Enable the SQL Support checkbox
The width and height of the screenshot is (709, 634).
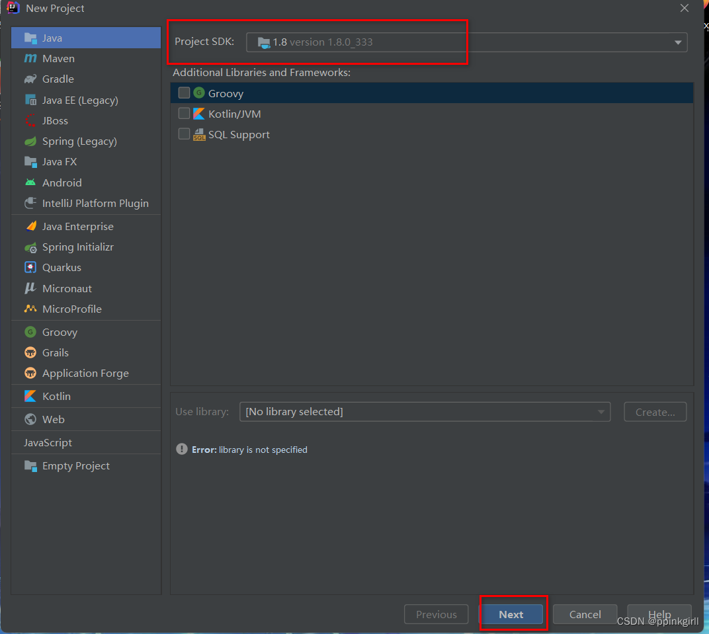(x=184, y=134)
